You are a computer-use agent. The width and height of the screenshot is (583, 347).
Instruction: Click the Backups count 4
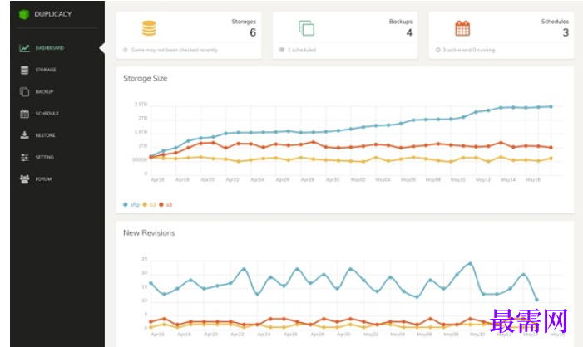tap(409, 32)
